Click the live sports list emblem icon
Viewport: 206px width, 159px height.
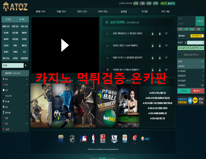(107, 22)
